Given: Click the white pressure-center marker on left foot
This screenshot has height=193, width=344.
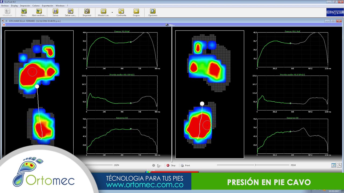Looking at the screenshot, I should tap(37, 86).
